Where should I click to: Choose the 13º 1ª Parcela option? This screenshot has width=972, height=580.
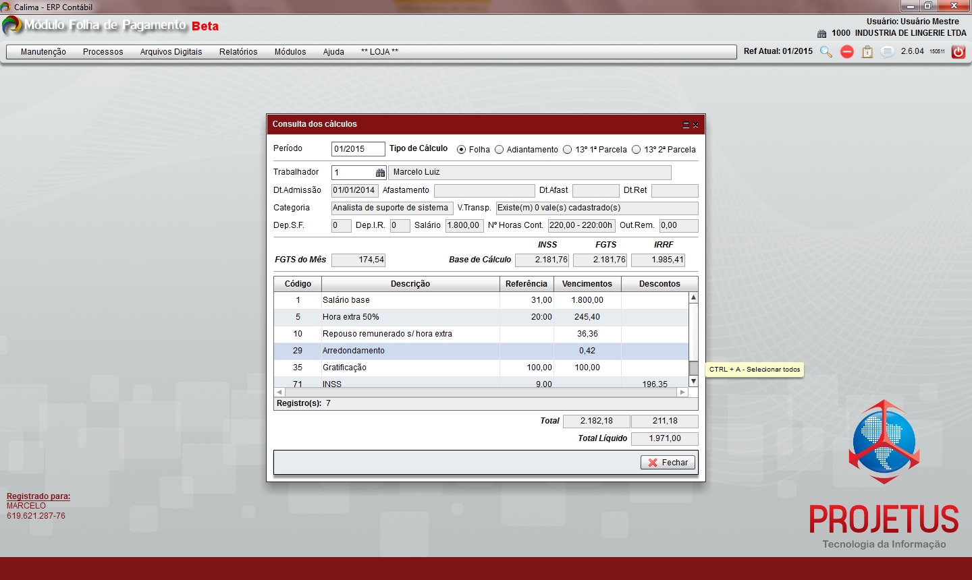click(568, 150)
